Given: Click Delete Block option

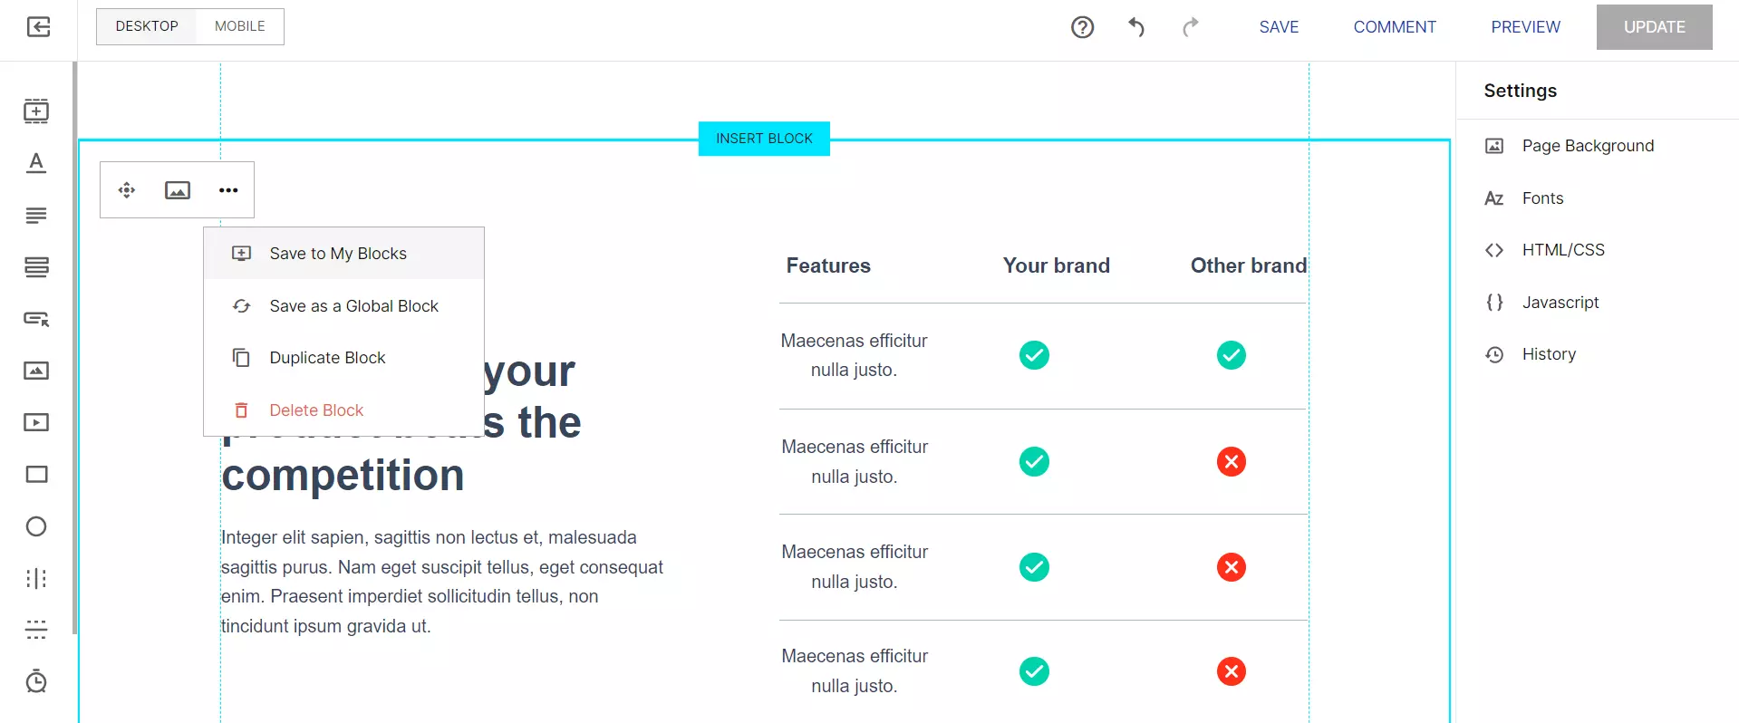Looking at the screenshot, I should tap(316, 410).
